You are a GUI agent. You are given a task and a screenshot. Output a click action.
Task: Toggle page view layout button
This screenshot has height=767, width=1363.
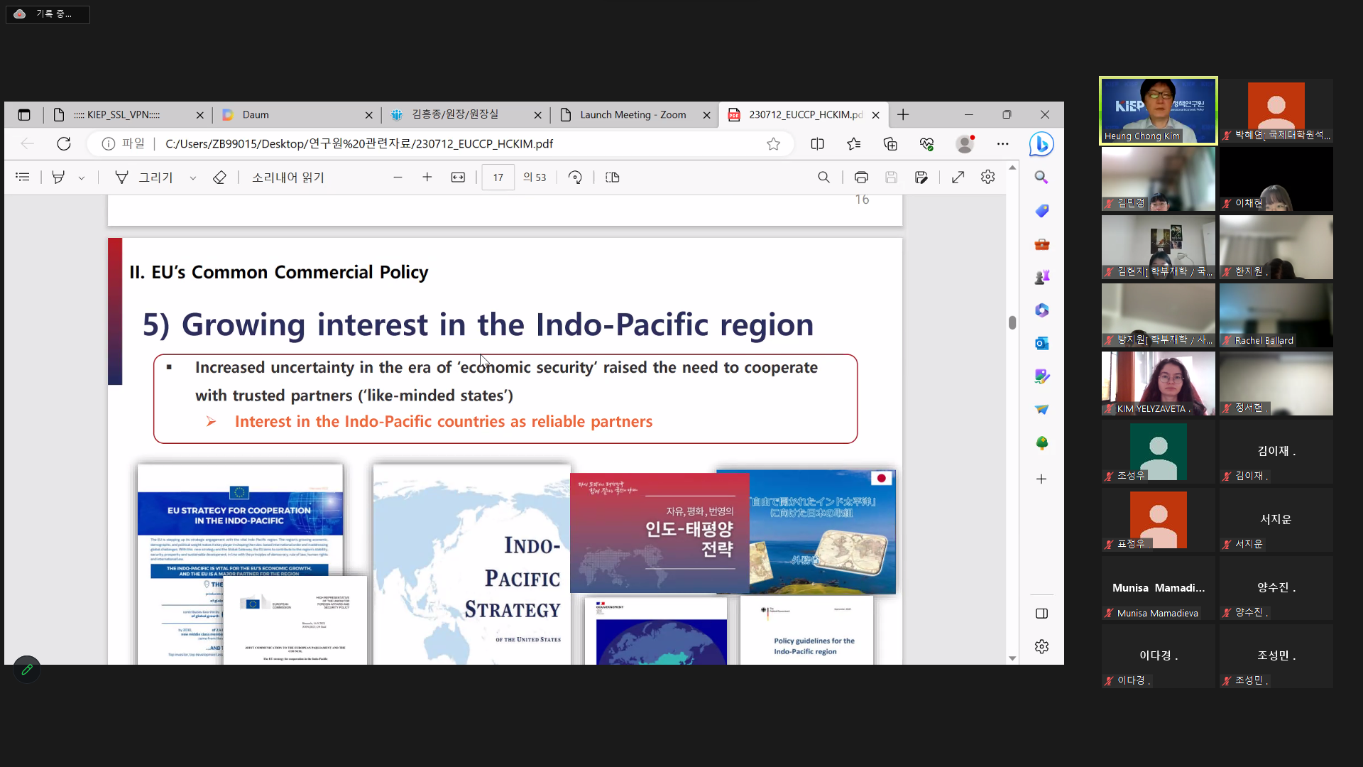(x=613, y=178)
